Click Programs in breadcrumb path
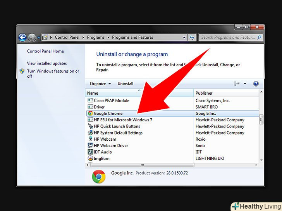Image resolution: width=282 pixels, height=211 pixels. [96, 37]
